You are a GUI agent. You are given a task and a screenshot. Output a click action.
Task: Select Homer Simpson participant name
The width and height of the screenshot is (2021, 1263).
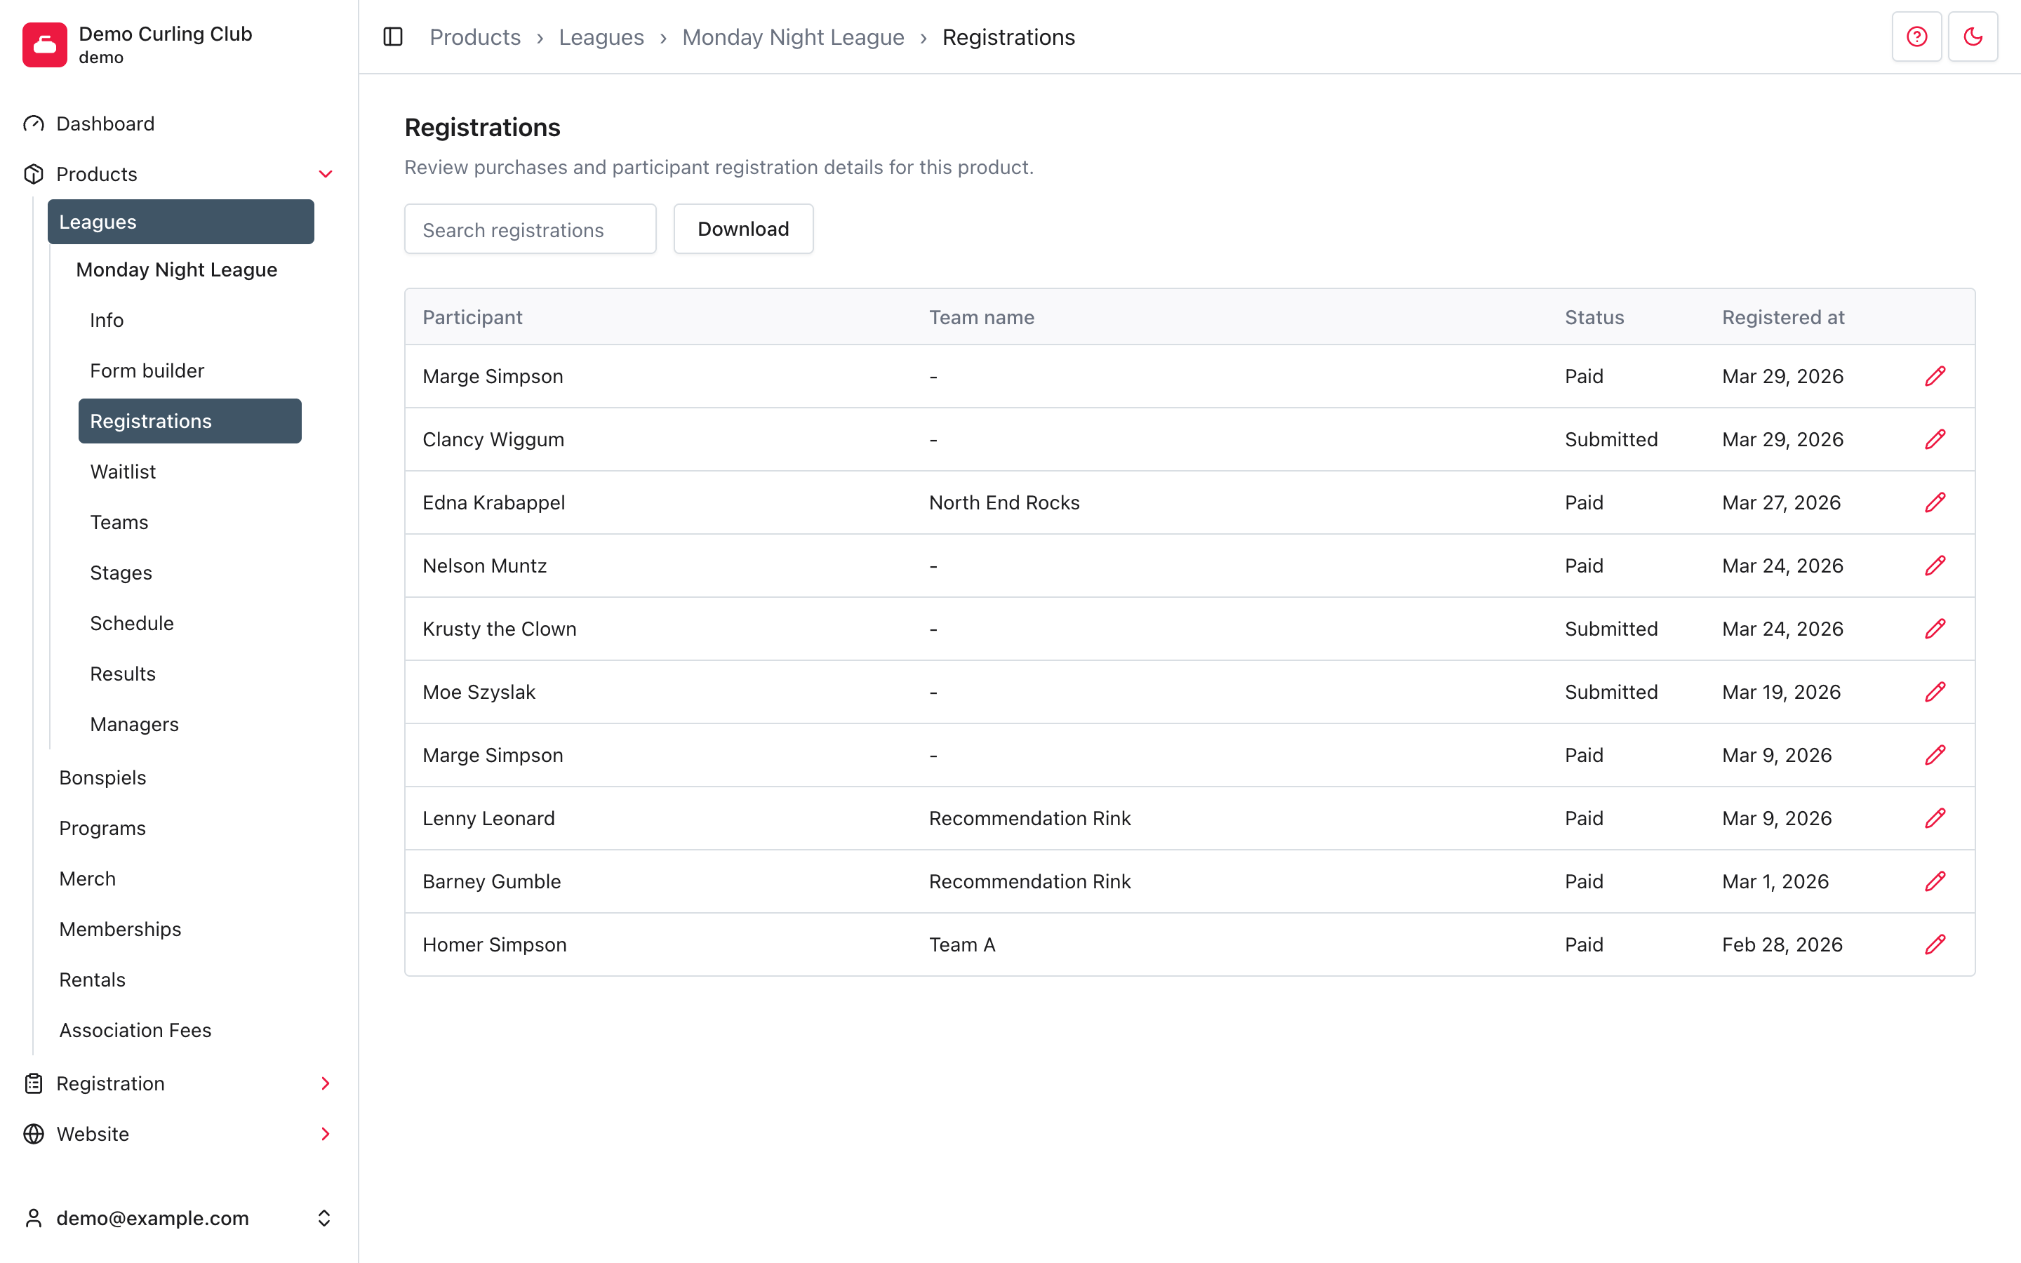click(x=495, y=944)
